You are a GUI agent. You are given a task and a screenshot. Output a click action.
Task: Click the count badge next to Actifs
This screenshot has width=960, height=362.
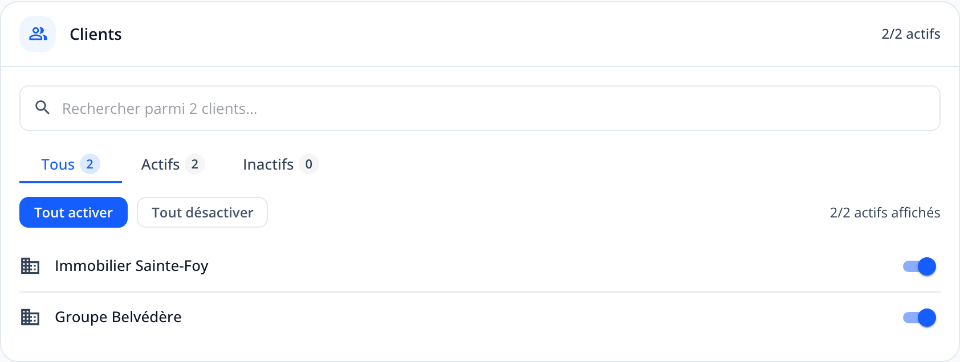[x=194, y=164]
